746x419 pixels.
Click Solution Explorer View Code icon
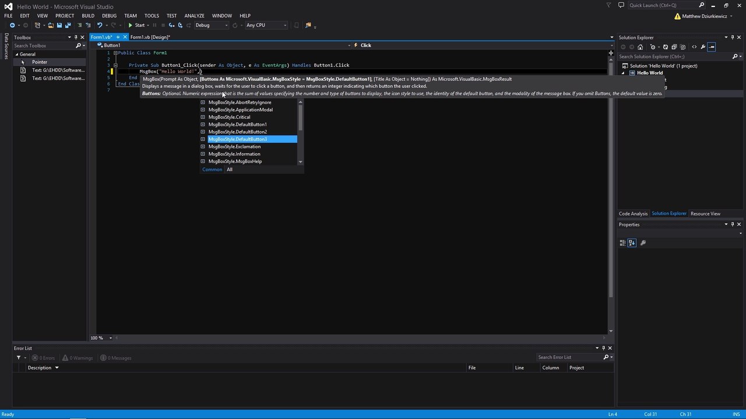(x=694, y=47)
